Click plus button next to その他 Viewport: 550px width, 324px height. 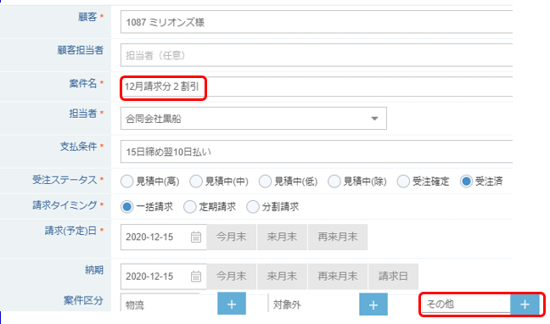(525, 304)
